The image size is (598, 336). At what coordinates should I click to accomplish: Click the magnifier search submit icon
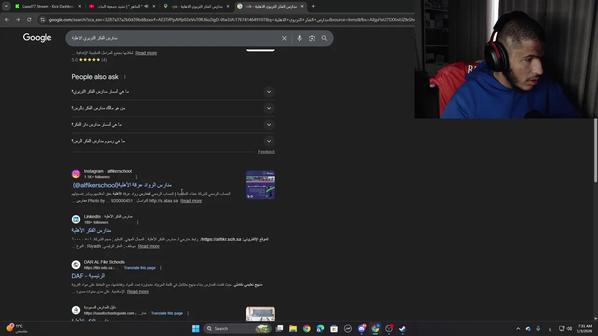(324, 38)
